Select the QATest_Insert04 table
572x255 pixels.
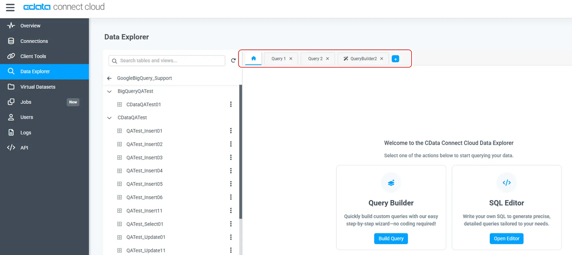pos(144,171)
